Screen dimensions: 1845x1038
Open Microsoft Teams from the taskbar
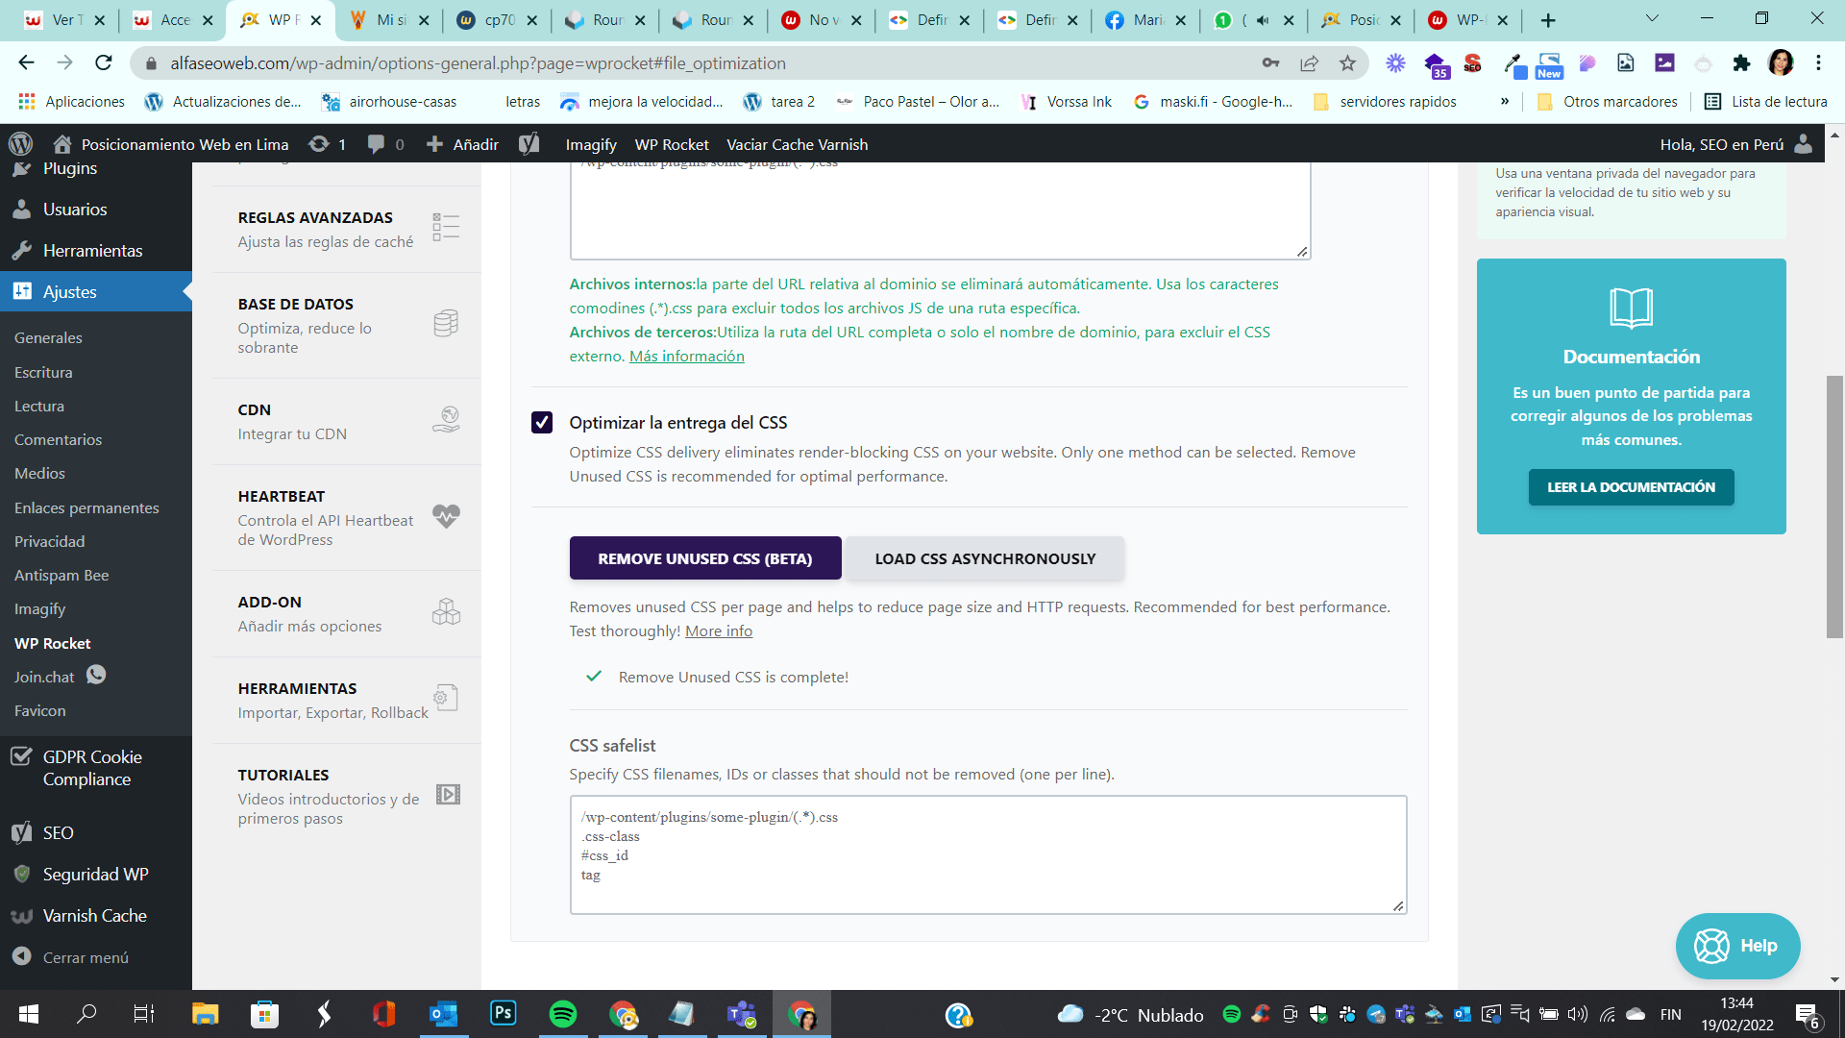(742, 1014)
